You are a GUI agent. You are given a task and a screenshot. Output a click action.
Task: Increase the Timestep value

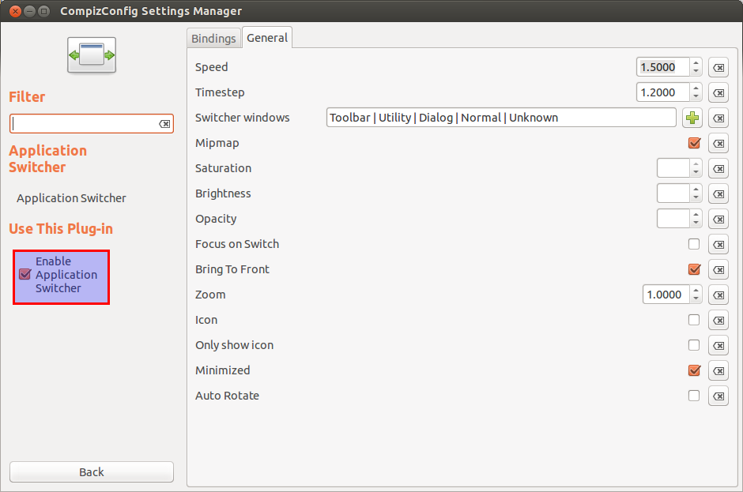696,88
